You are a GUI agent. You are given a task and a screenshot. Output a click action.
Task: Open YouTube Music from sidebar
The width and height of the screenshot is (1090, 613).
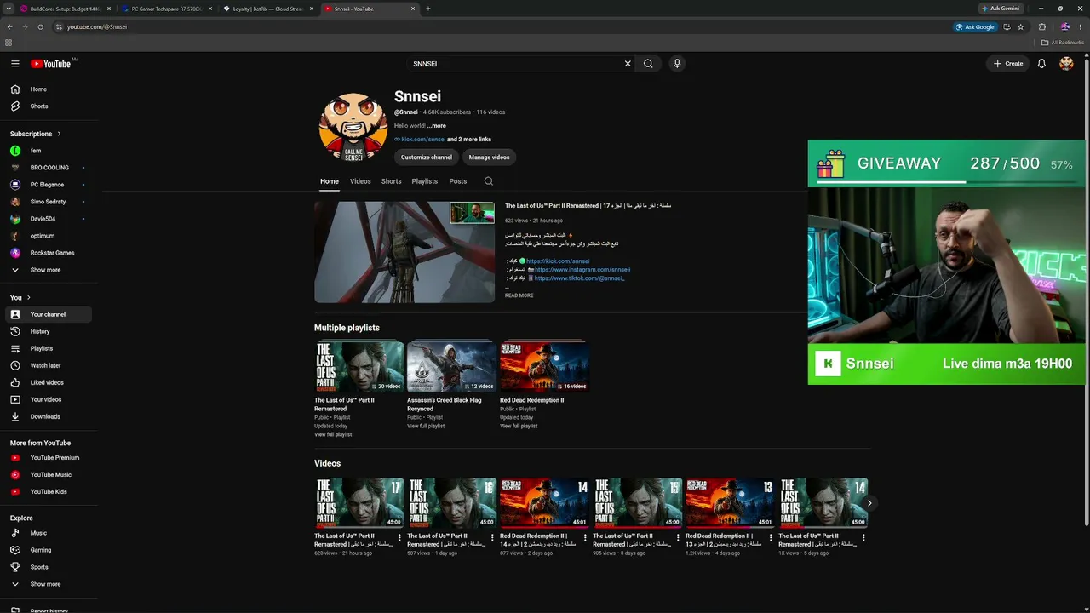click(49, 474)
